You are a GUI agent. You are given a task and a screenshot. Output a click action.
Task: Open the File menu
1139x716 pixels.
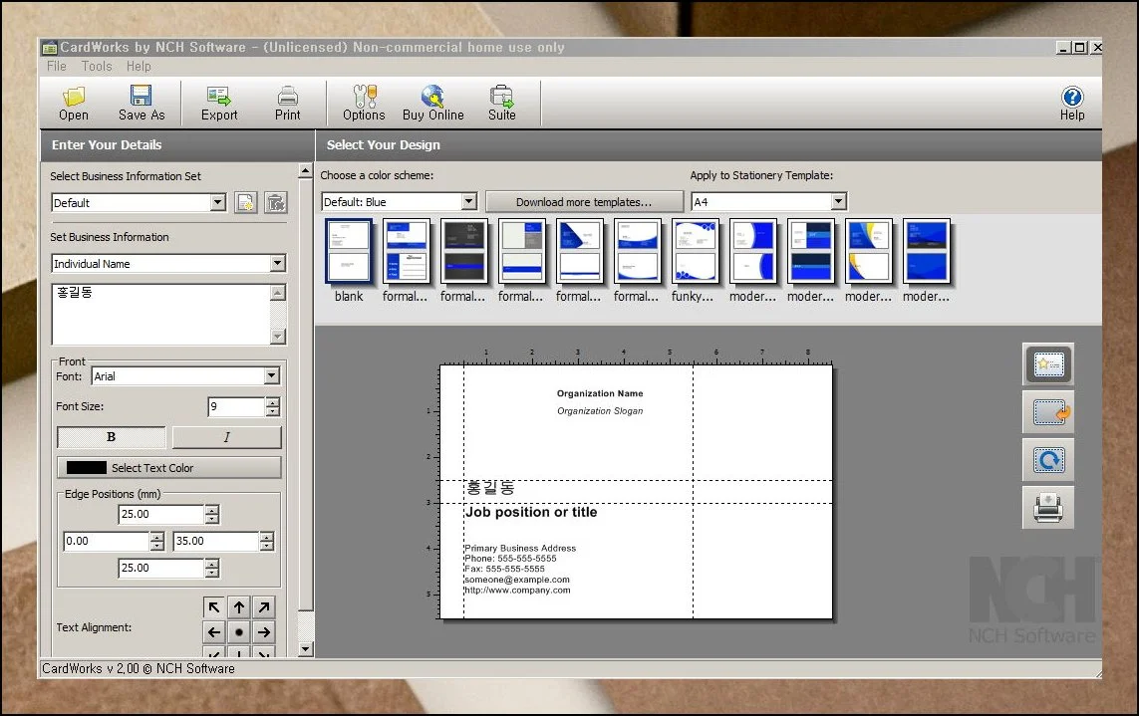57,66
